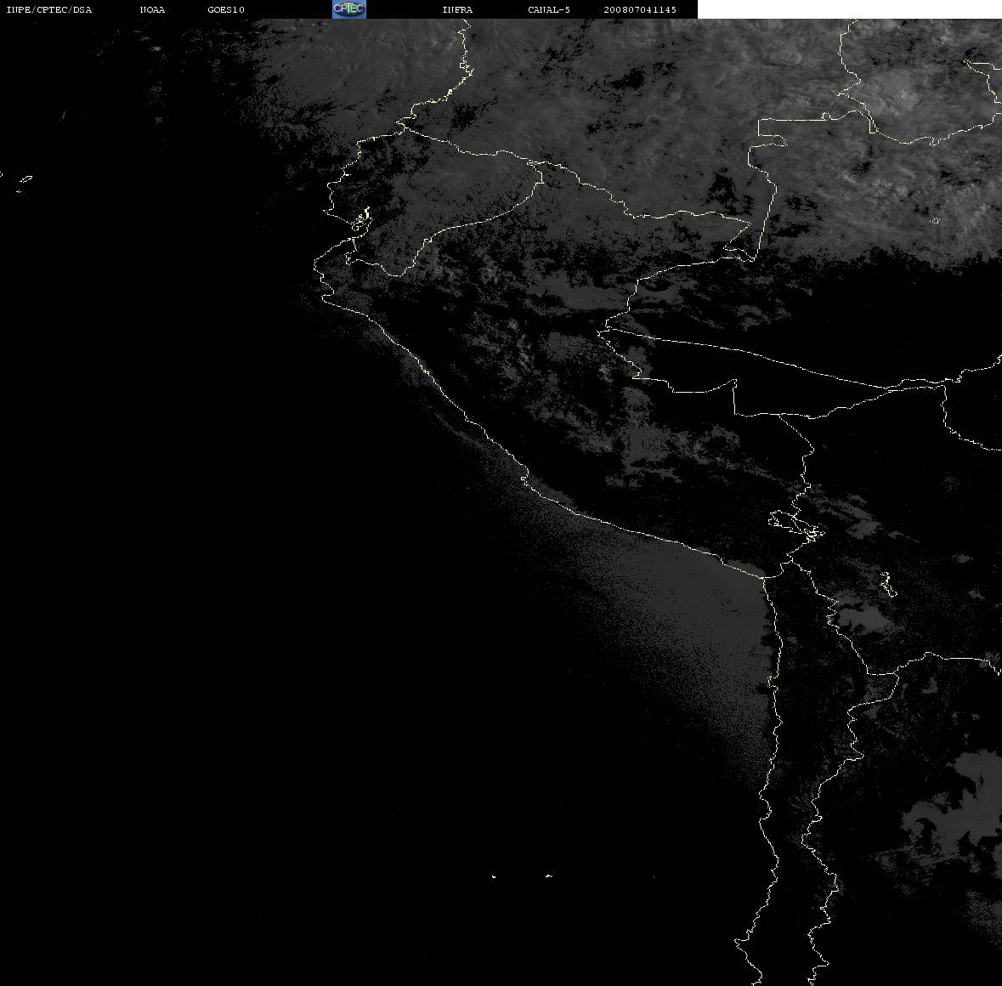The height and width of the screenshot is (986, 1002).
Task: Click the INFRA channel type label
Action: [x=457, y=9]
